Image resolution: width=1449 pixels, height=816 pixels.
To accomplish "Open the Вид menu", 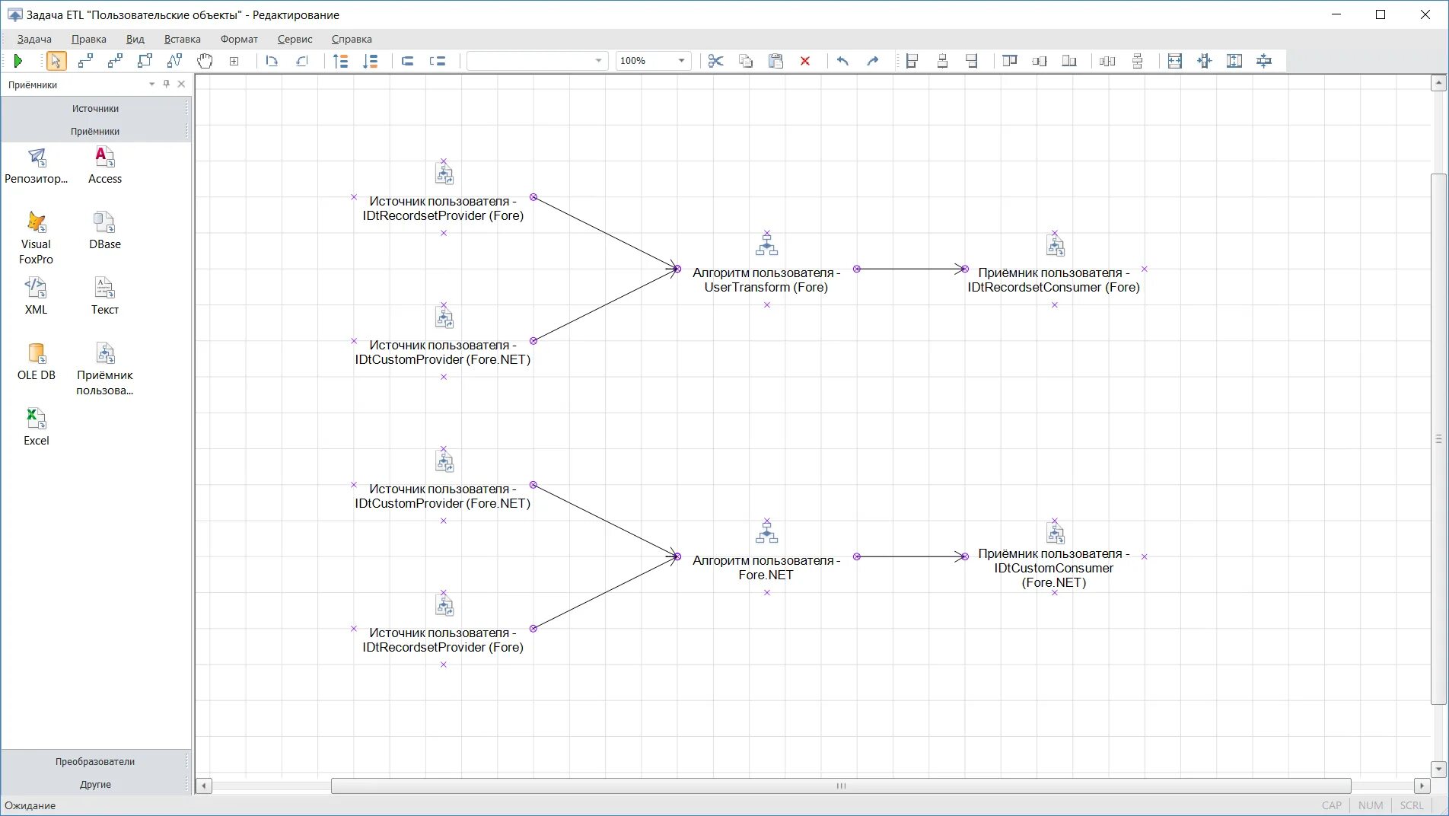I will pos(135,39).
